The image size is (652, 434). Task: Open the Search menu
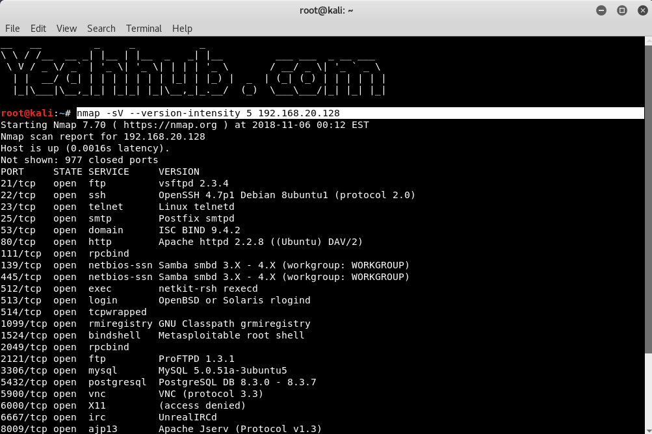[x=101, y=29]
